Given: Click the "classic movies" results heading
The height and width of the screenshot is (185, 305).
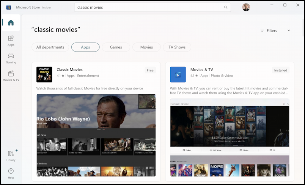Looking at the screenshot, I should pyautogui.click(x=56, y=30).
